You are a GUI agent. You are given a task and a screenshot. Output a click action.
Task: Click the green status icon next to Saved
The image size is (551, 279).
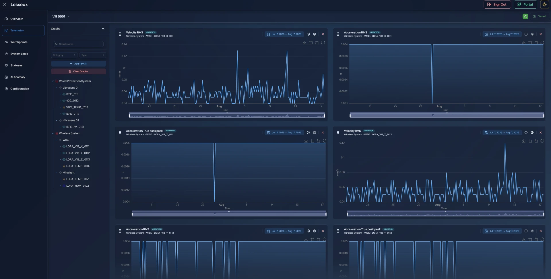click(x=525, y=16)
